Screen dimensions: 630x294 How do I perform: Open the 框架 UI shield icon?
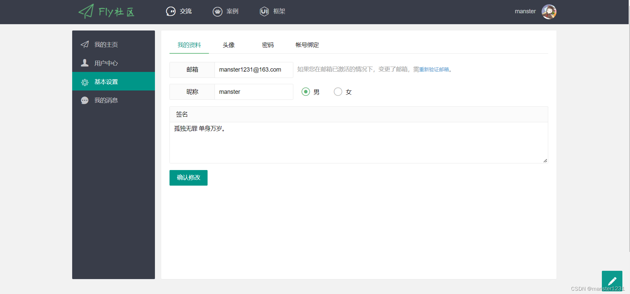[x=264, y=12]
